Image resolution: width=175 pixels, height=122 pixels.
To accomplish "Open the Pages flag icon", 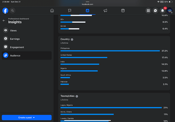I will pyautogui.click(x=69, y=11).
